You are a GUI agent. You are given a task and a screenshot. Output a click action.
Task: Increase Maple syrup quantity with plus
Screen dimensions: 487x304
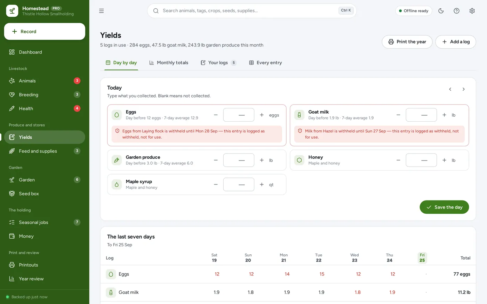[x=262, y=184]
